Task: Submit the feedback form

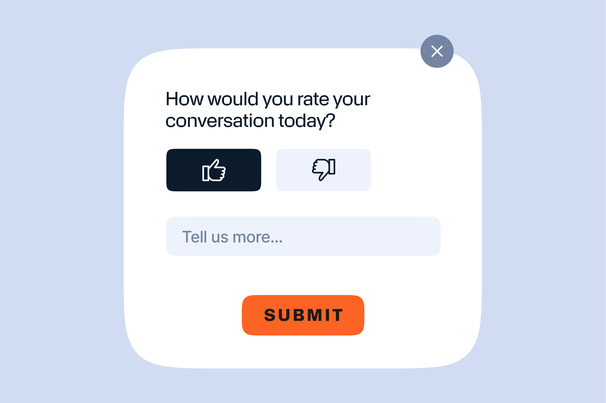Action: coord(303,315)
